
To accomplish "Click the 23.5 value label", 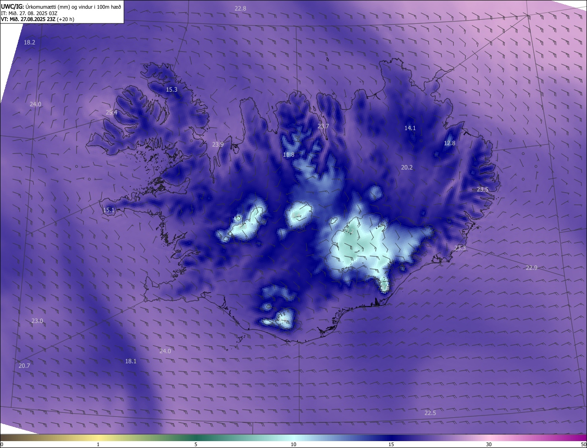I will 482,189.
